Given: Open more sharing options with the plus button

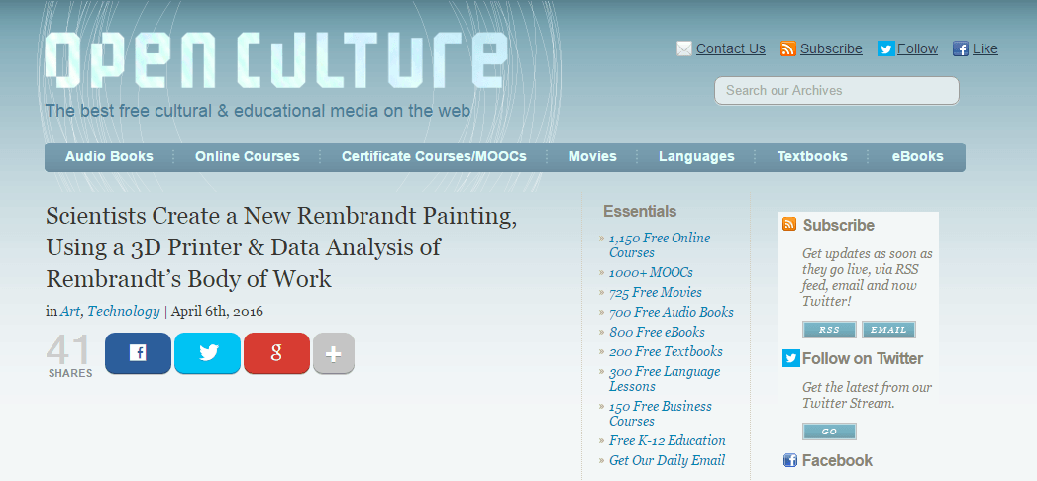Looking at the screenshot, I should pyautogui.click(x=334, y=352).
